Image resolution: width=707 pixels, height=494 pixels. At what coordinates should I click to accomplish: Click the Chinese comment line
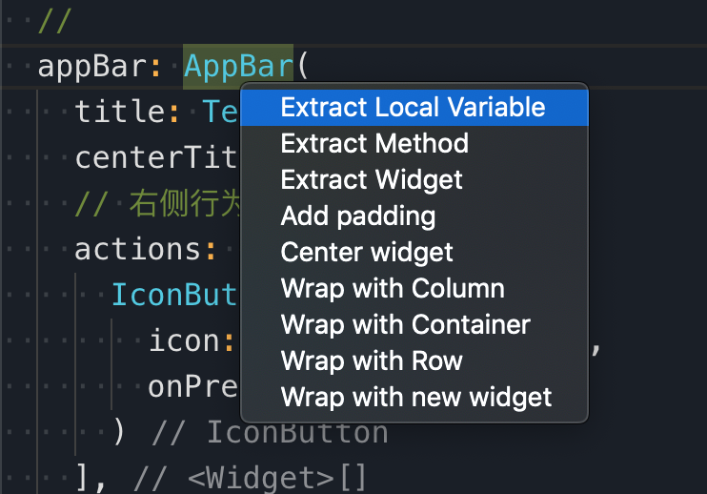[x=158, y=204]
